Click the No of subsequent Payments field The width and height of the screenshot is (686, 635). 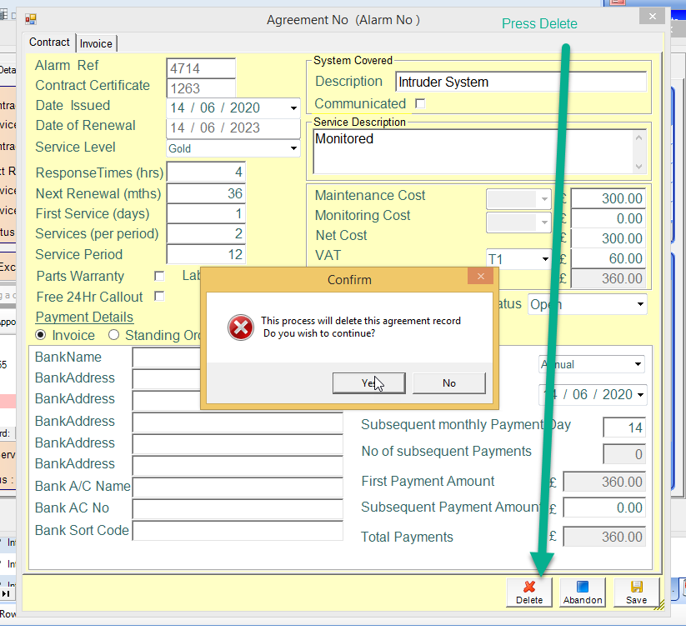pyautogui.click(x=624, y=454)
